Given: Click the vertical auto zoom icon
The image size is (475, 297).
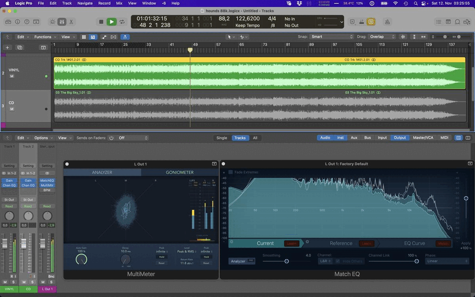Looking at the screenshot, I should point(414,37).
